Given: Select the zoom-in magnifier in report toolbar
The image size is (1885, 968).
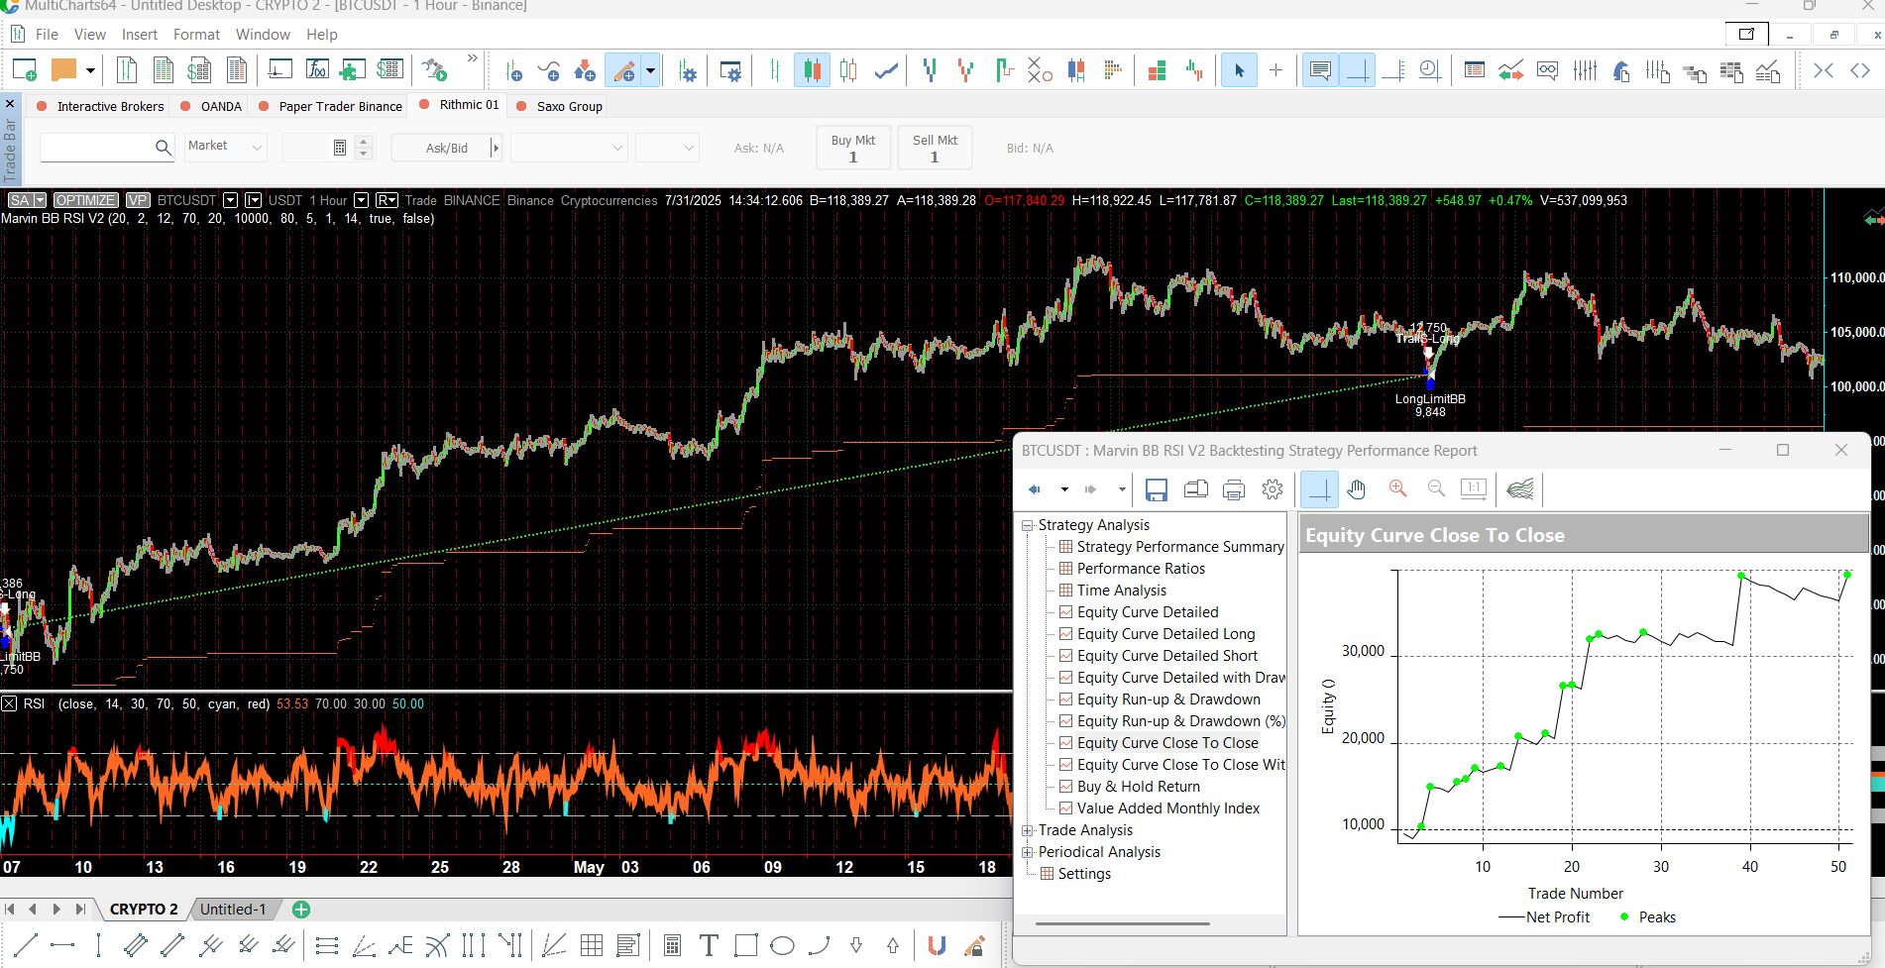Looking at the screenshot, I should (x=1397, y=488).
